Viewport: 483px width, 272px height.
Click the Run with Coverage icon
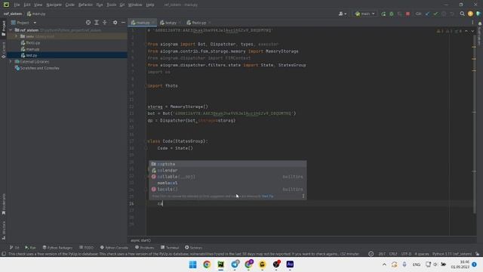coord(399,14)
